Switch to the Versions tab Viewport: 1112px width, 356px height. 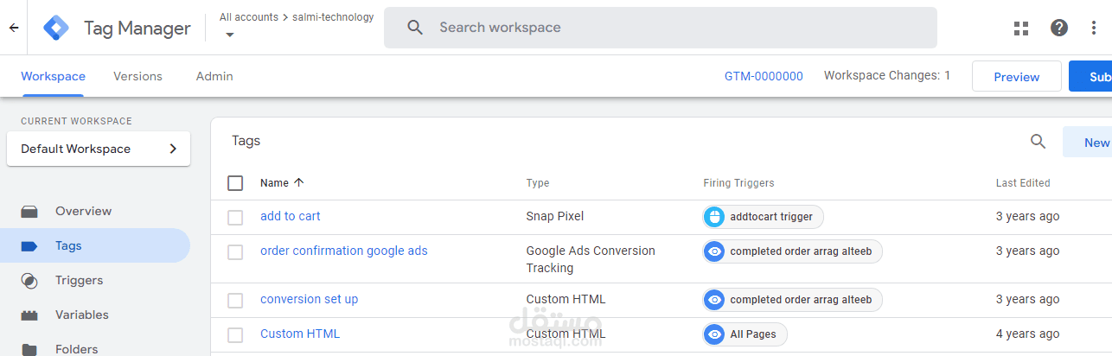coord(137,76)
